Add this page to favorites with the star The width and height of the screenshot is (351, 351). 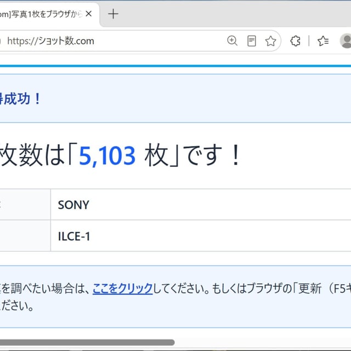pos(270,41)
